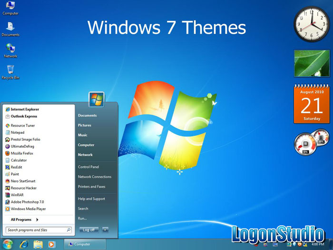333x250 pixels.
Task: Select Computer in the Start menu right pane
Action: point(86,145)
